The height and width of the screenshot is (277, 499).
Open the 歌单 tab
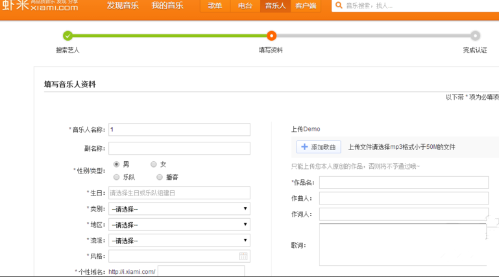[x=215, y=6]
